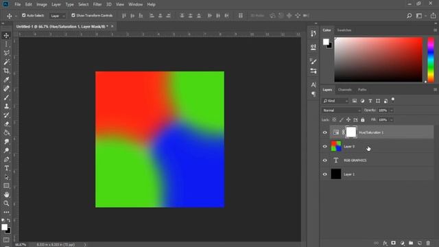Open the workspace switcher icon

pos(419,16)
